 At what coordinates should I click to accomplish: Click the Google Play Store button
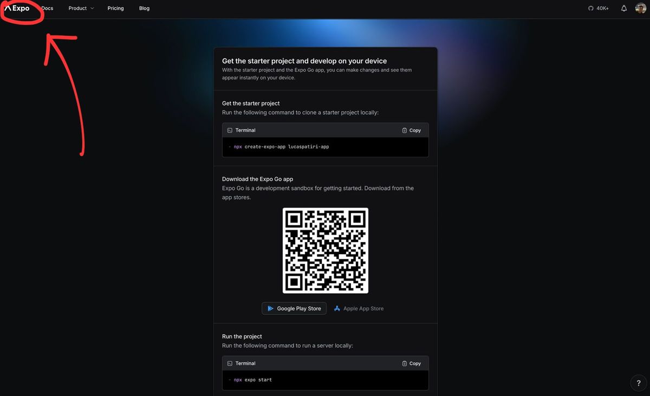[x=294, y=308]
